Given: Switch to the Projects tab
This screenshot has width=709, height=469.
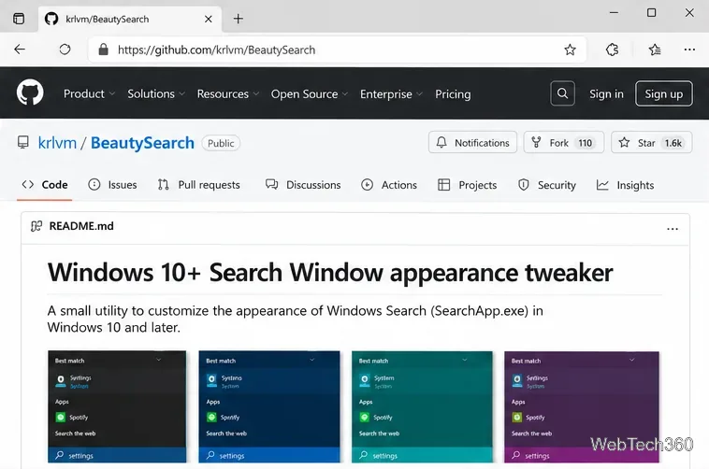Looking at the screenshot, I should pos(467,185).
